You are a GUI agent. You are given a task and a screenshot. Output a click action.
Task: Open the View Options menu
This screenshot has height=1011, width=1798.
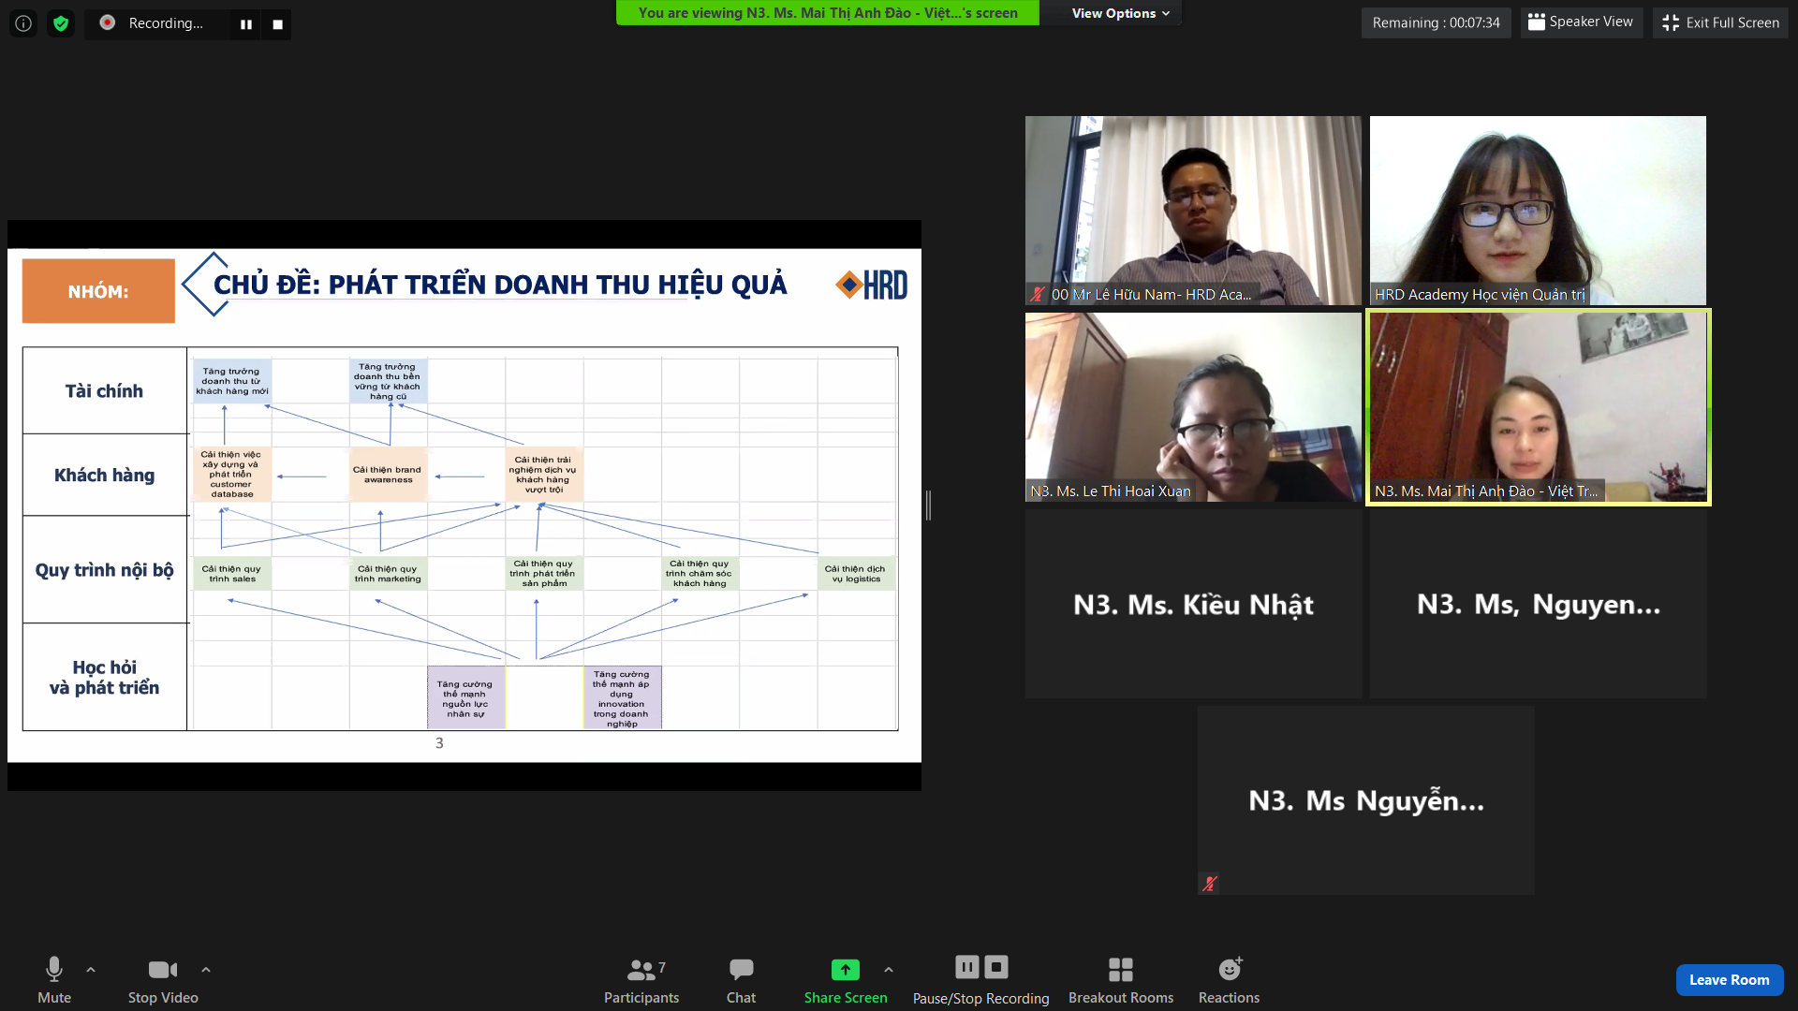1120,13
